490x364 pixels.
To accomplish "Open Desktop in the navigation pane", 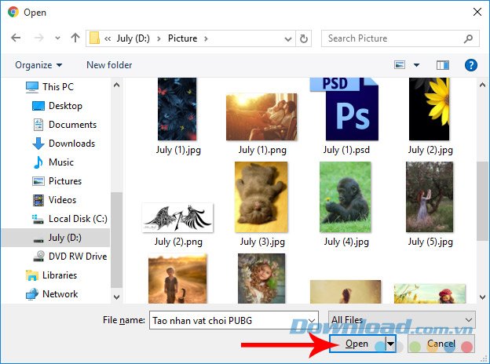I will pyautogui.click(x=65, y=106).
